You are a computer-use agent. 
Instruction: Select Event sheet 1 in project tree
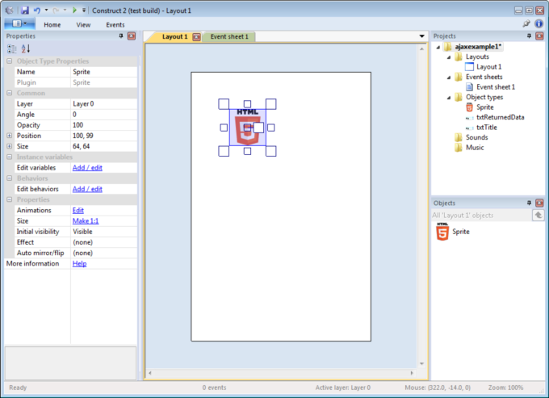[x=496, y=87]
